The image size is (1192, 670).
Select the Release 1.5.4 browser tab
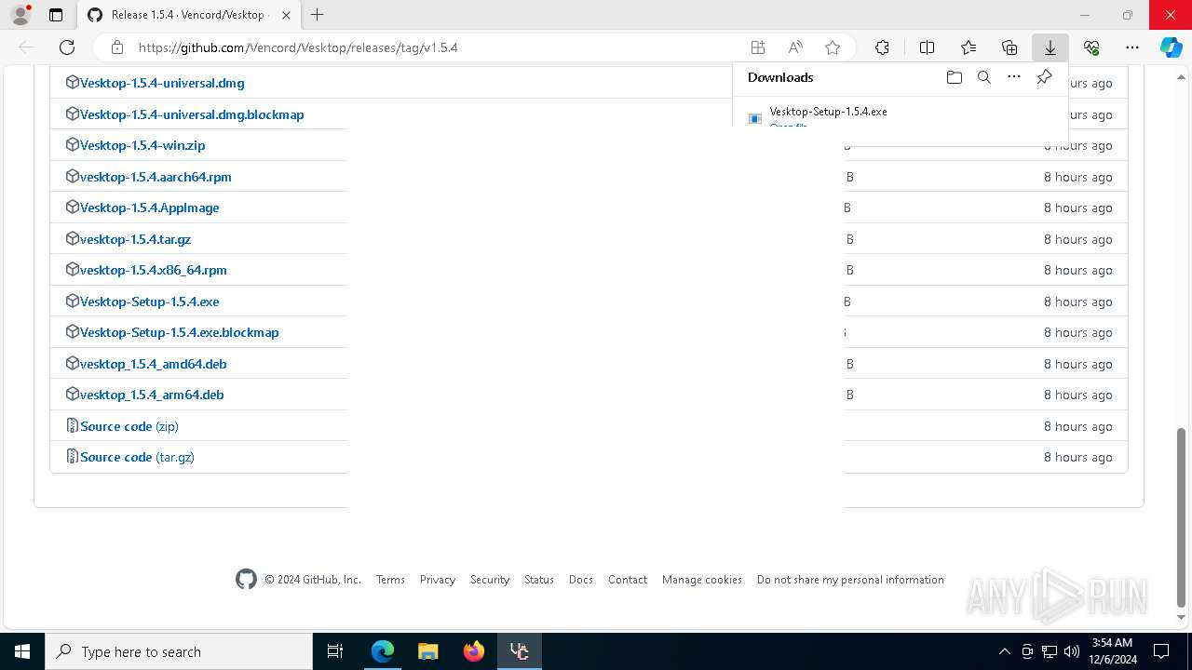(187, 15)
